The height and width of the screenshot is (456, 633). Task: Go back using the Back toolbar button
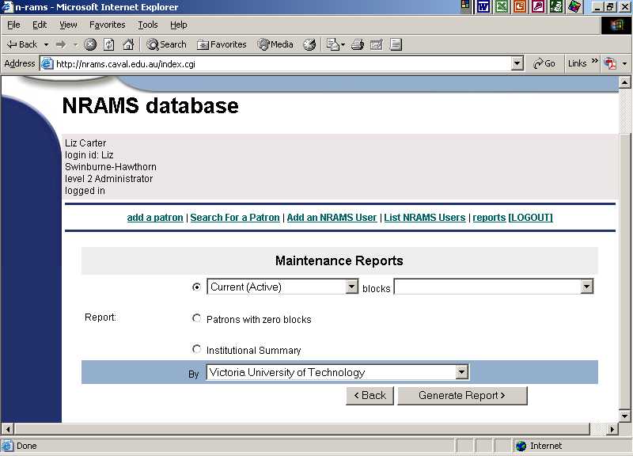[x=22, y=44]
